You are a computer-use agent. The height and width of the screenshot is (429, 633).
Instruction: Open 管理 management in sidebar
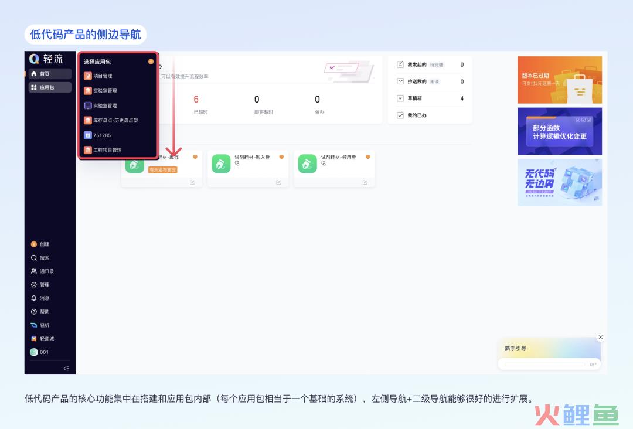coord(40,284)
